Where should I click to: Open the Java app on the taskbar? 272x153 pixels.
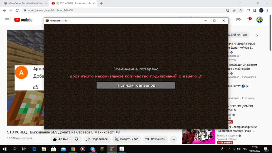point(122,149)
